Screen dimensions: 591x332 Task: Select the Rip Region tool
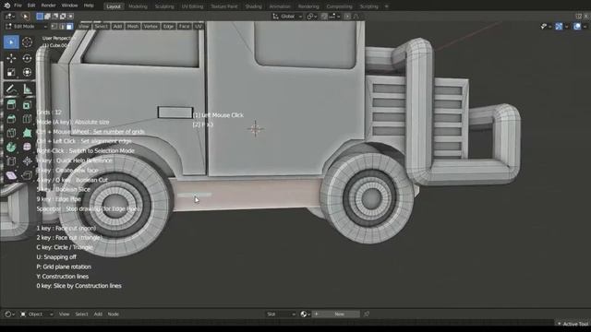click(x=27, y=175)
